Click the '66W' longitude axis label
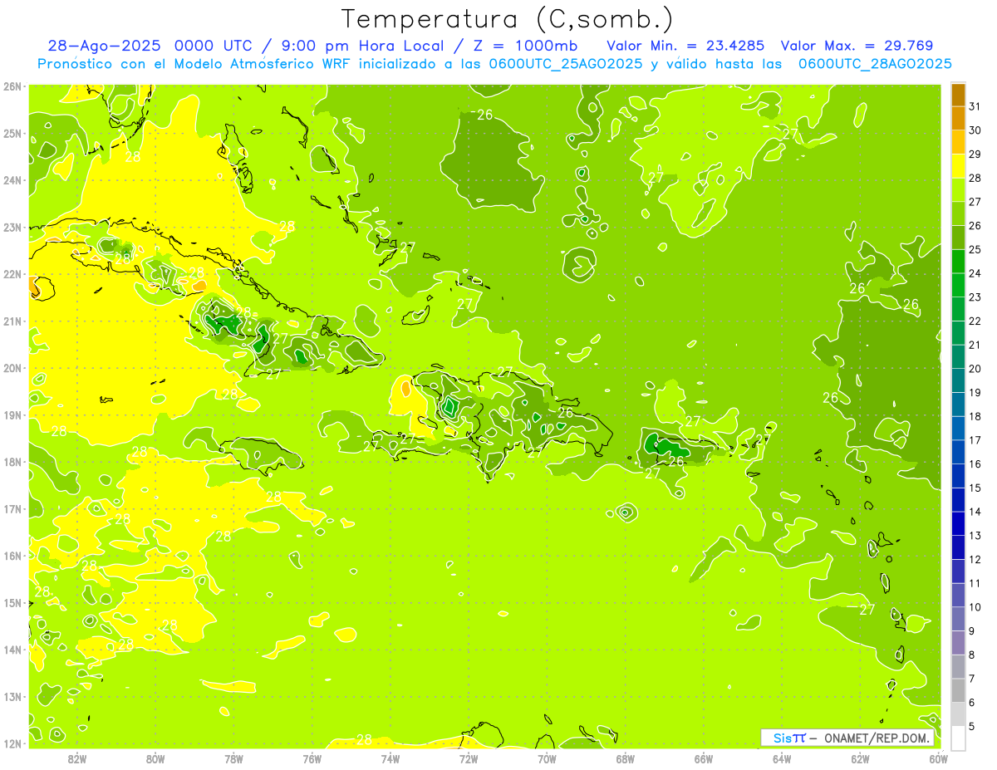Image resolution: width=997 pixels, height=770 pixels. click(x=704, y=758)
